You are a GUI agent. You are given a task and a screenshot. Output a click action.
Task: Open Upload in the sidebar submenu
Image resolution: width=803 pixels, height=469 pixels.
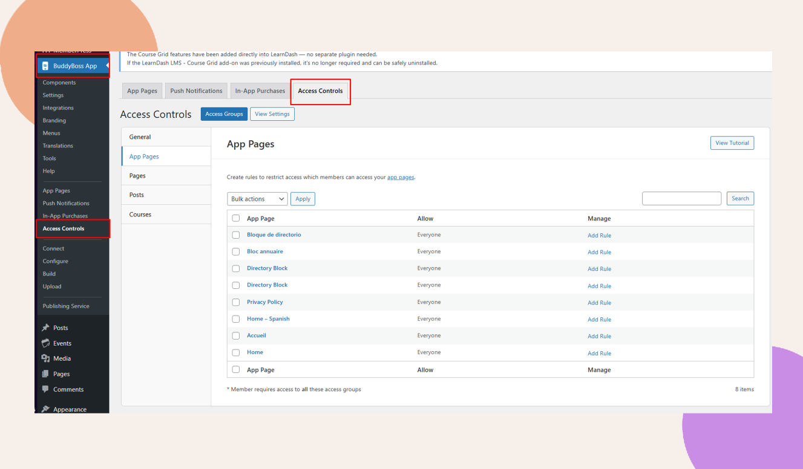tap(52, 286)
